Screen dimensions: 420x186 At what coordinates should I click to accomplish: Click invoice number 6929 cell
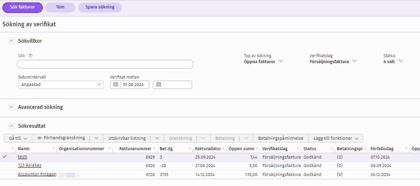pos(150,157)
